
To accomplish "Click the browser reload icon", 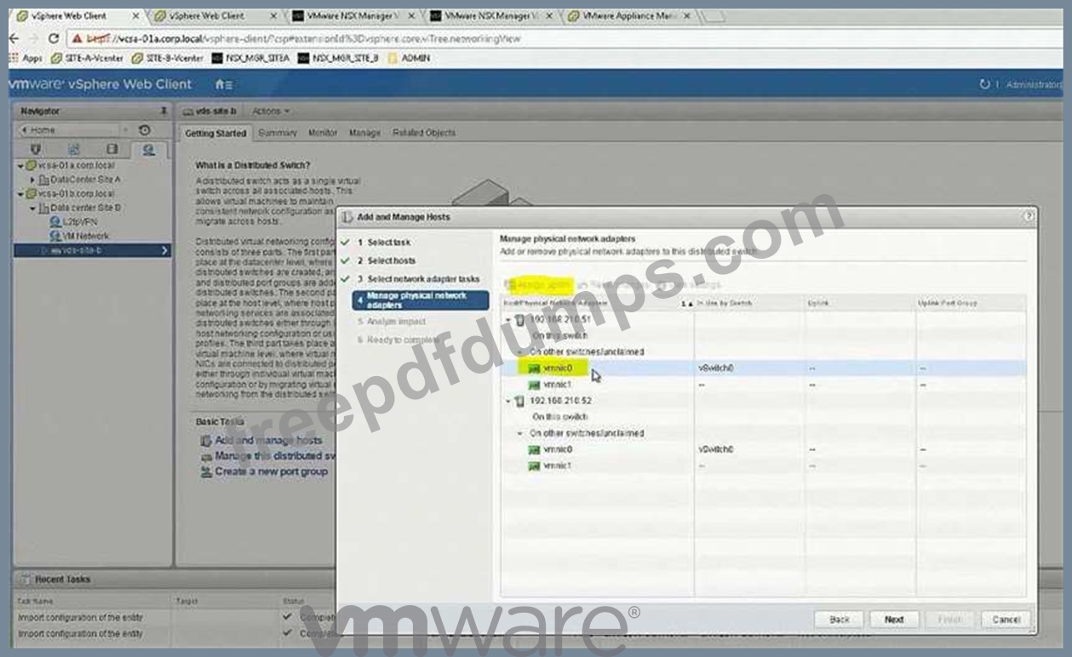I will click(54, 38).
